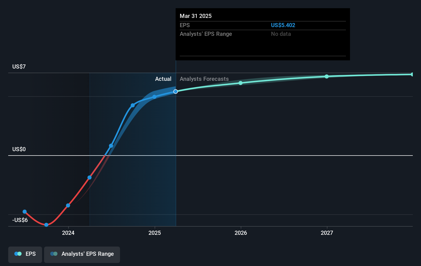Screen dimensions: 421x266
Task: Click the tooltip's Analysts' EPS Range label
Action: 206,34
